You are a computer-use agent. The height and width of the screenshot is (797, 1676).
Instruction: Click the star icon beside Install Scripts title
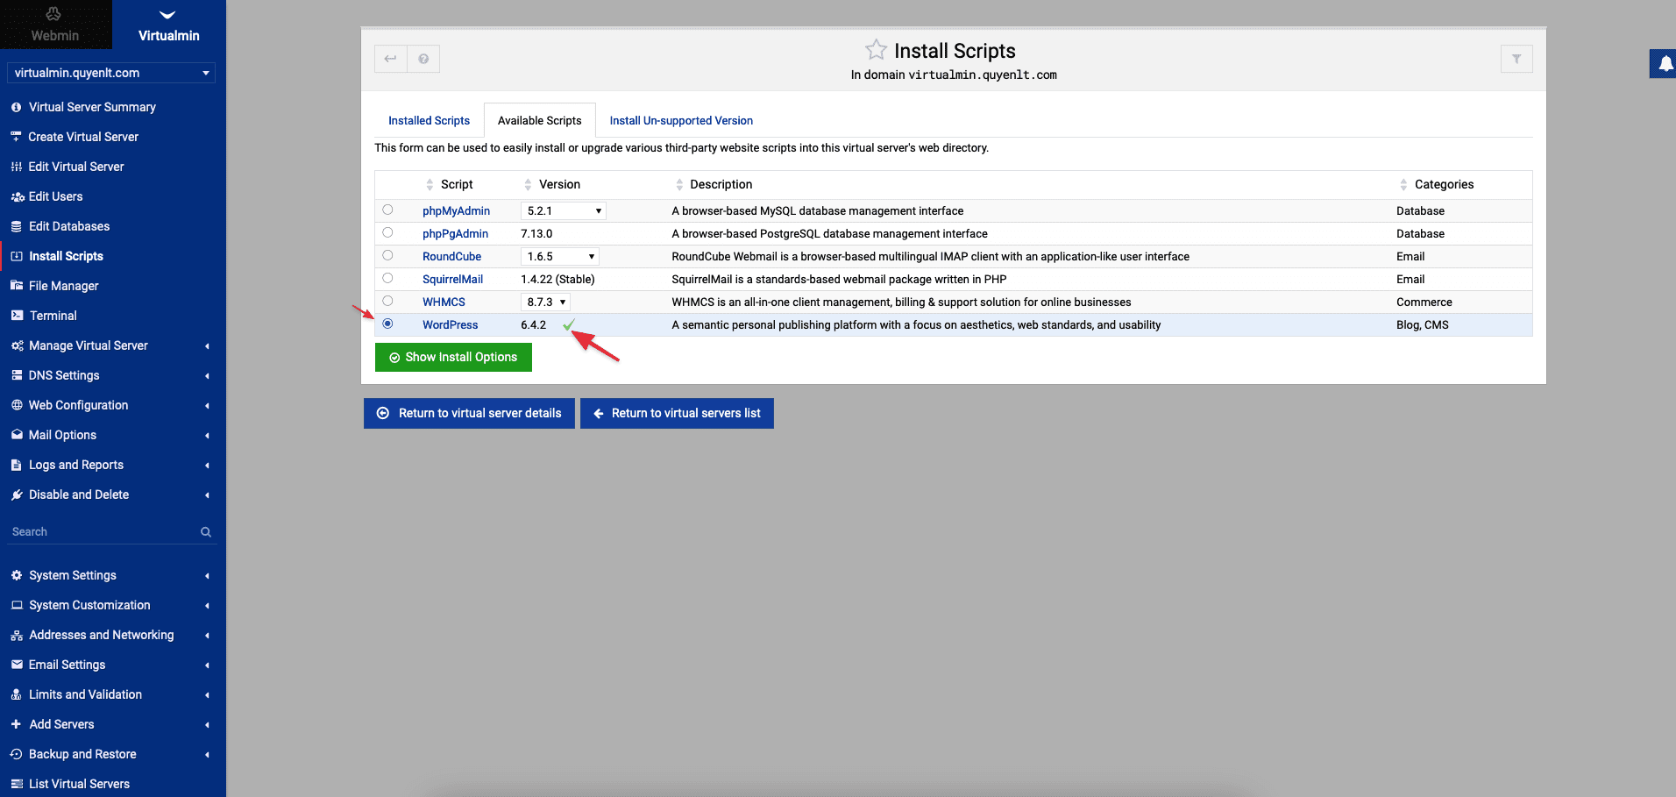[876, 50]
